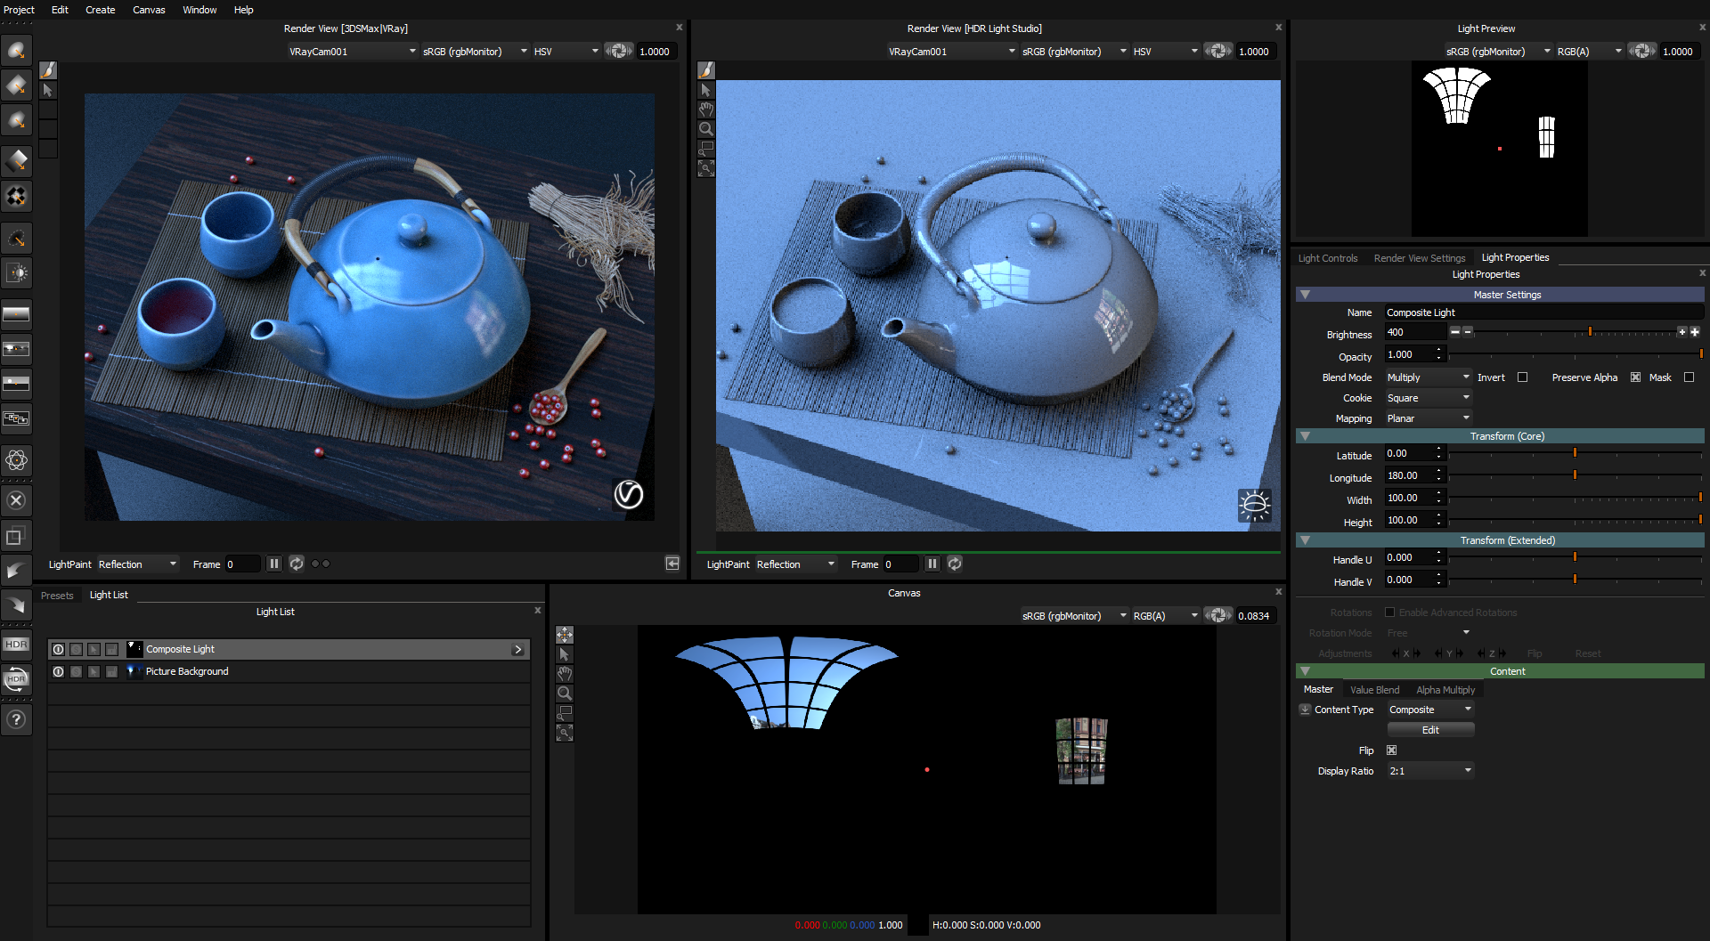The height and width of the screenshot is (941, 1710).
Task: Create a rectangular light from the left toolbar
Action: tap(16, 85)
